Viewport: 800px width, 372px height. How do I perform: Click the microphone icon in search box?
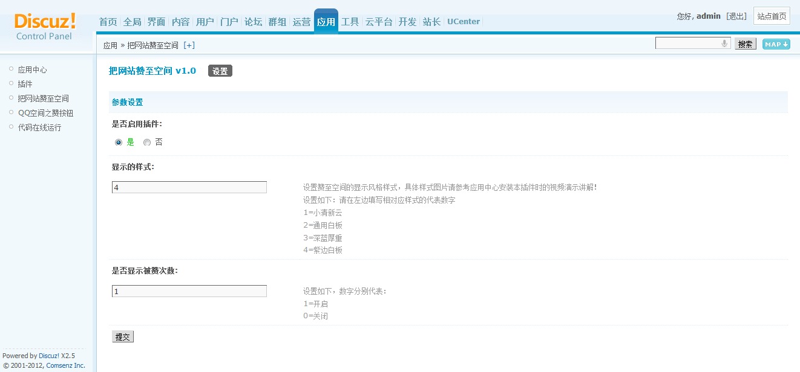[724, 43]
